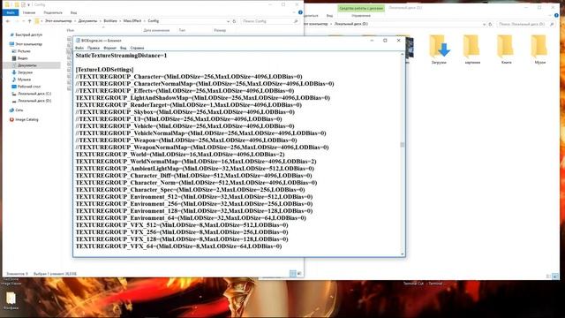This screenshot has height=318, width=565.
Task: Switch Config Explorer to details view
Action: pos(293,274)
